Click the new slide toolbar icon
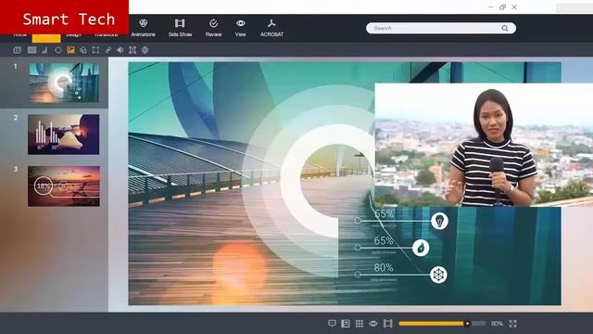This screenshot has width=593, height=334. point(18,50)
